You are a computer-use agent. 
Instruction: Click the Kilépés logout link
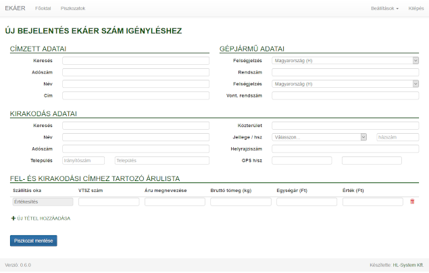pyautogui.click(x=416, y=8)
